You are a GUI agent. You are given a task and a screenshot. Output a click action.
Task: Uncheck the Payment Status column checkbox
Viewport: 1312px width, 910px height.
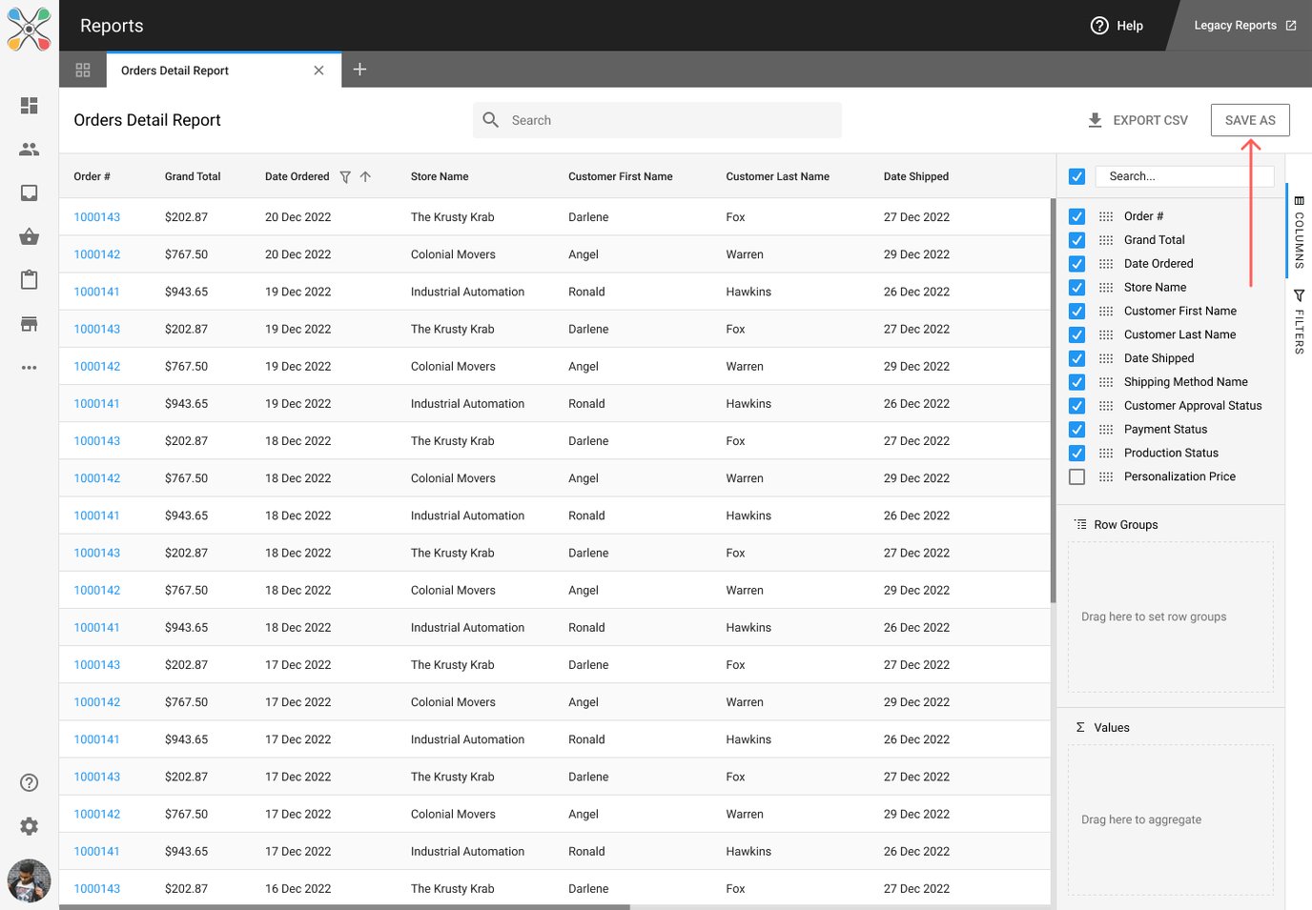[1076, 430]
